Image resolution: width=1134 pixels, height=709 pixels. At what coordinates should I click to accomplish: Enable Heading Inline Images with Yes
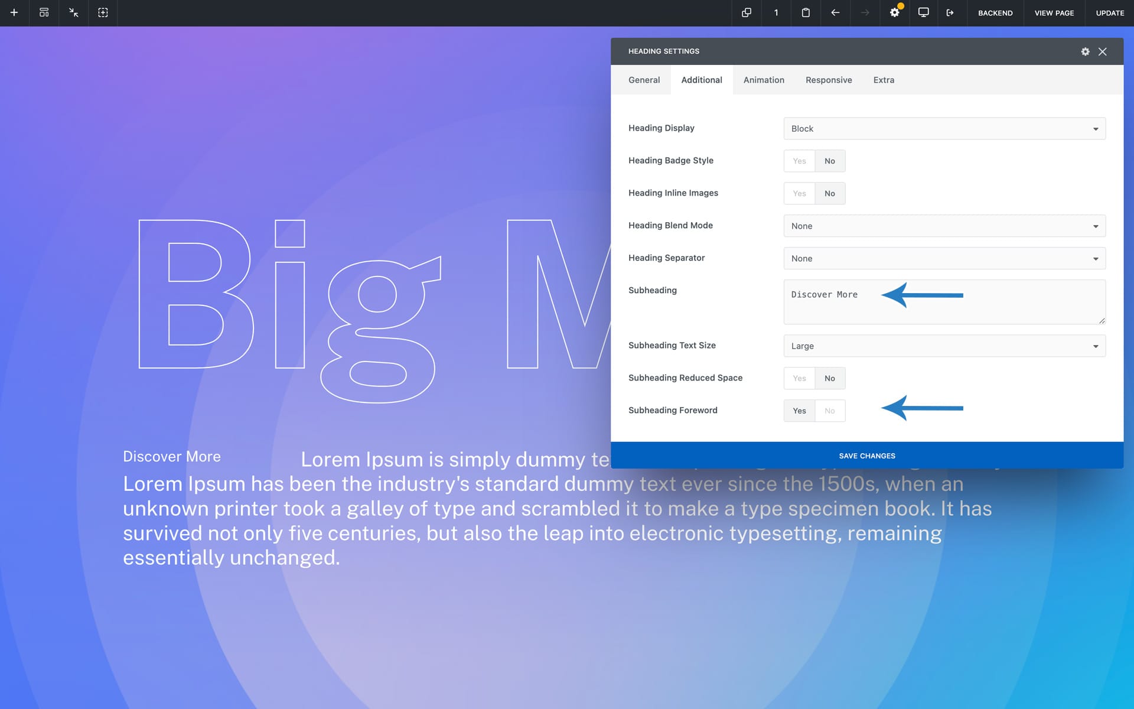[799, 194]
